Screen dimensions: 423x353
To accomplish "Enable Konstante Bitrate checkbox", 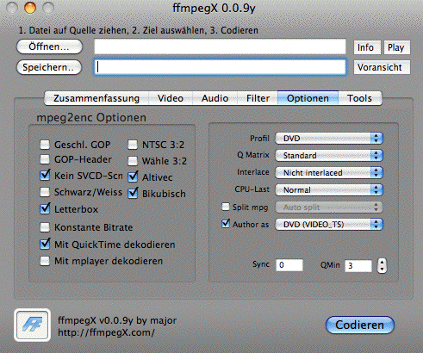I will pos(45,227).
